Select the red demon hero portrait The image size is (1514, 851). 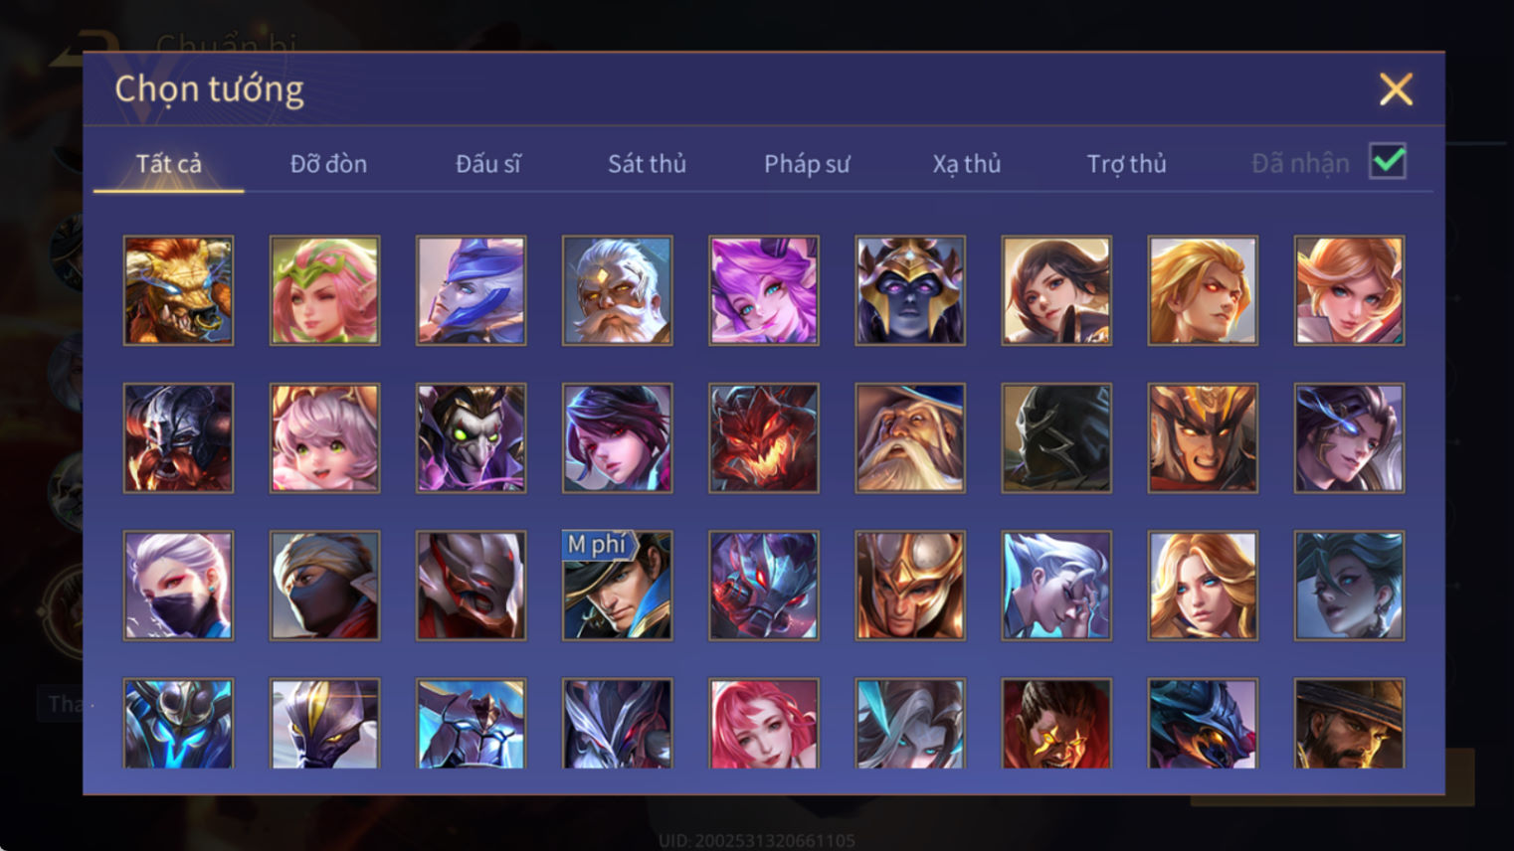(x=763, y=437)
